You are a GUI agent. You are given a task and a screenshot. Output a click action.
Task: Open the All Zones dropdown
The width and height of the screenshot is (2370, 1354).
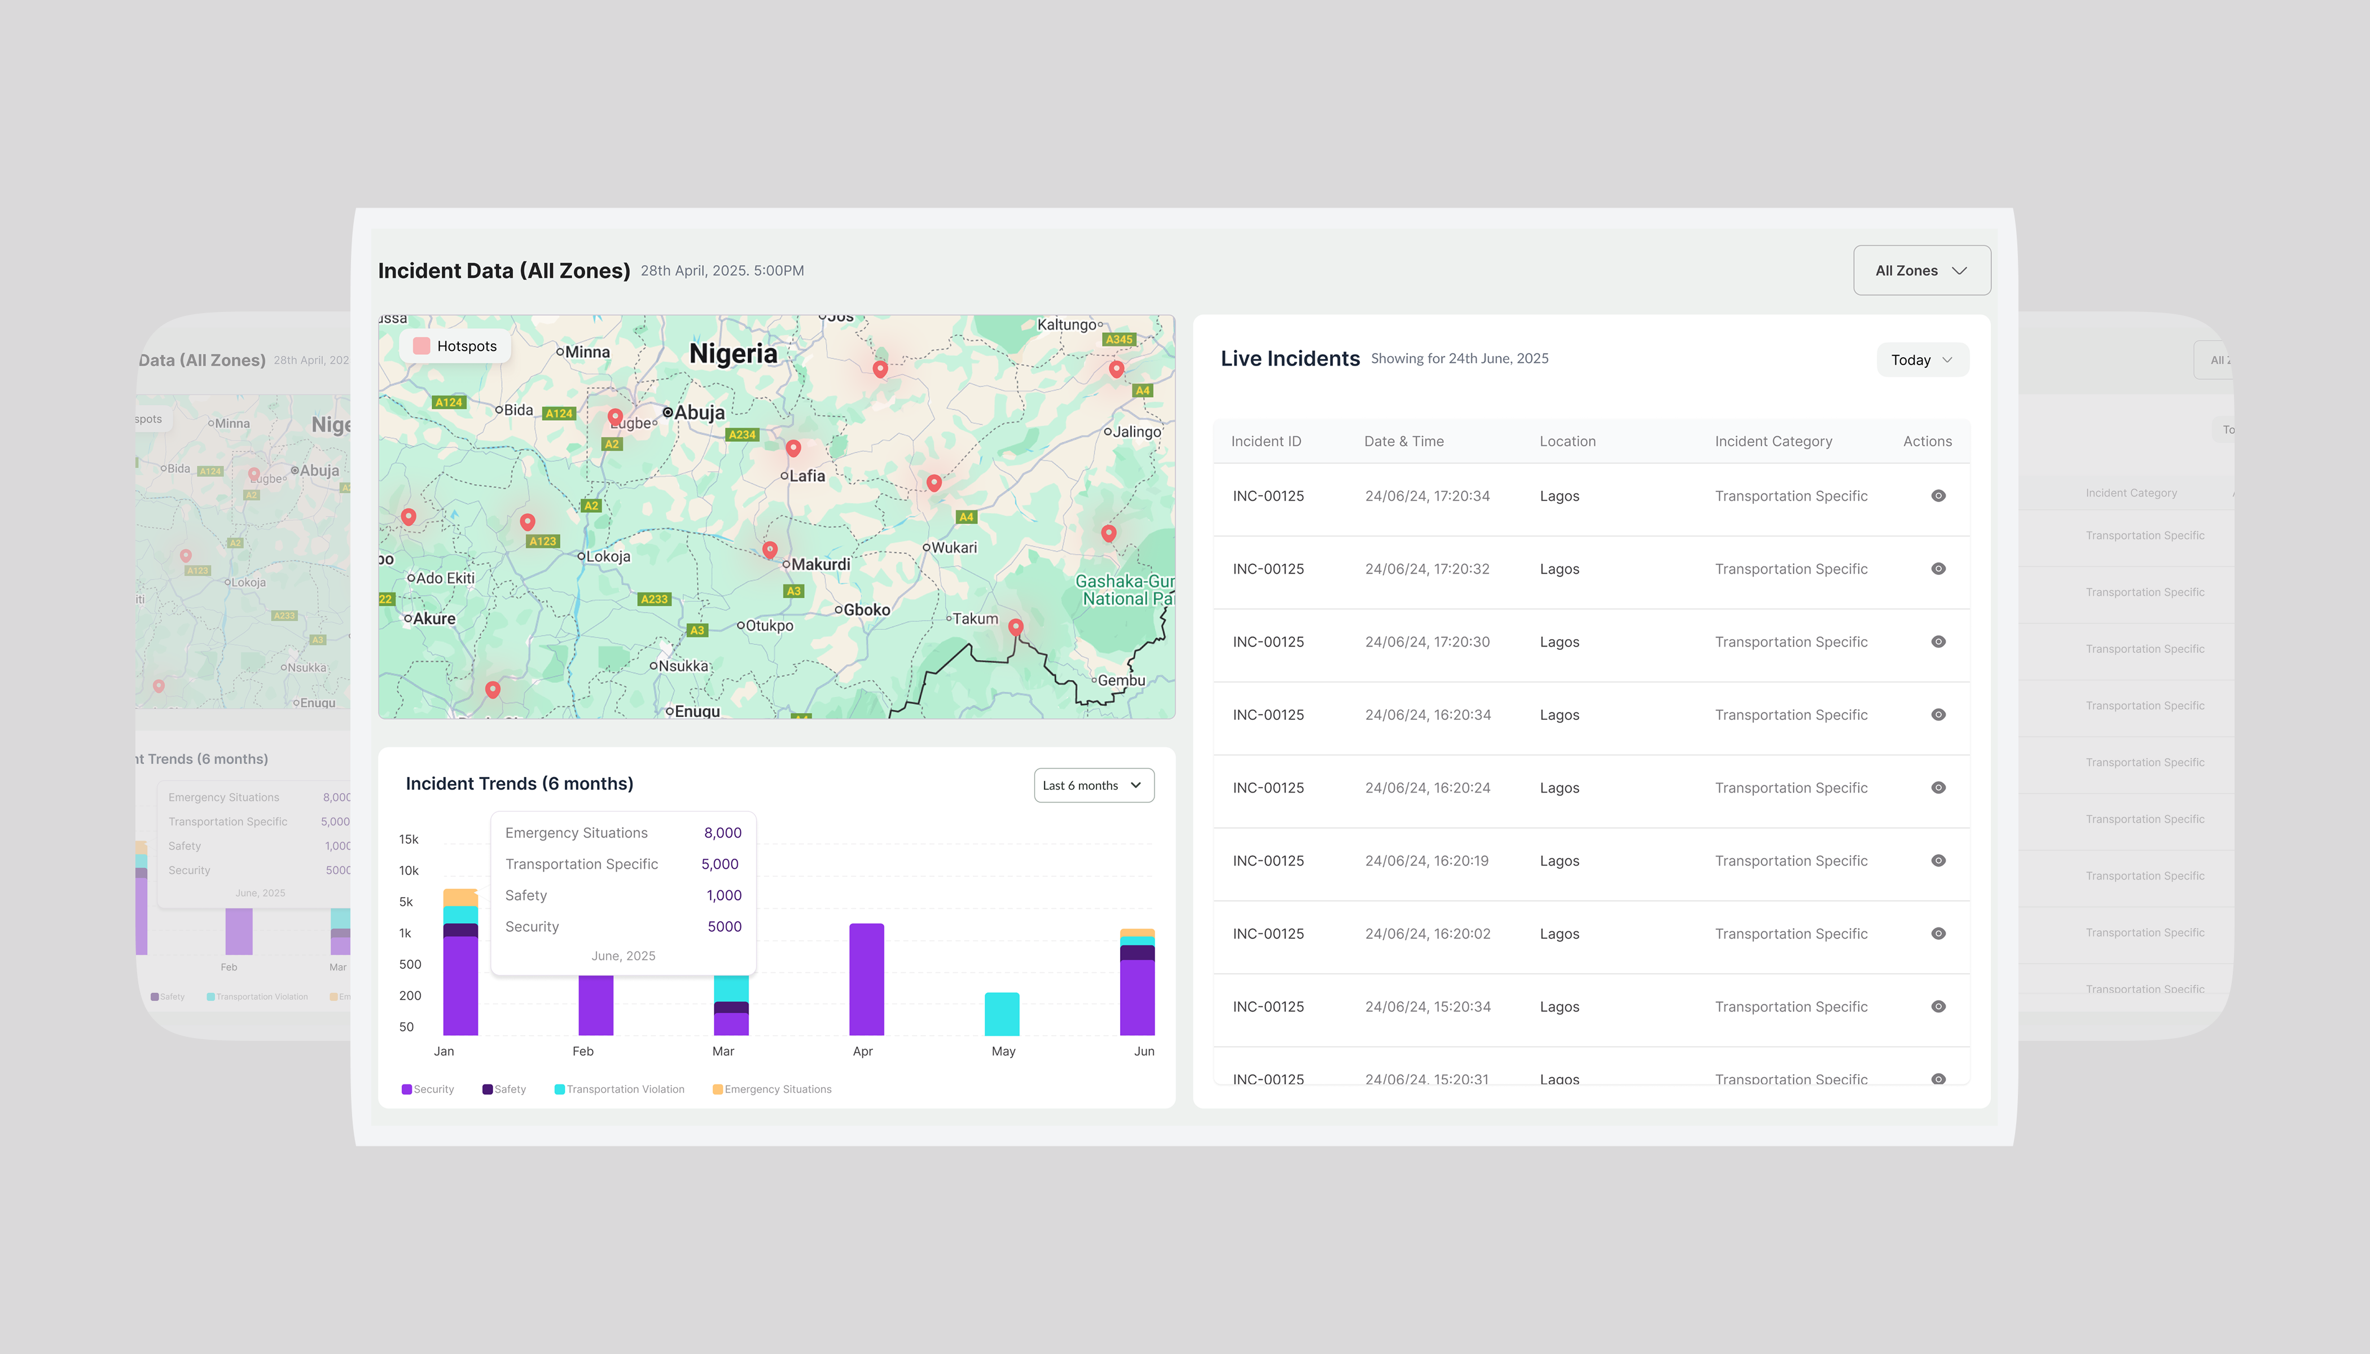tap(1921, 271)
